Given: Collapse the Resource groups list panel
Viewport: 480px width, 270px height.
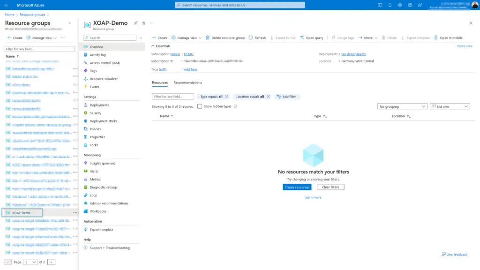Looking at the screenshot, I should pos(70,23).
